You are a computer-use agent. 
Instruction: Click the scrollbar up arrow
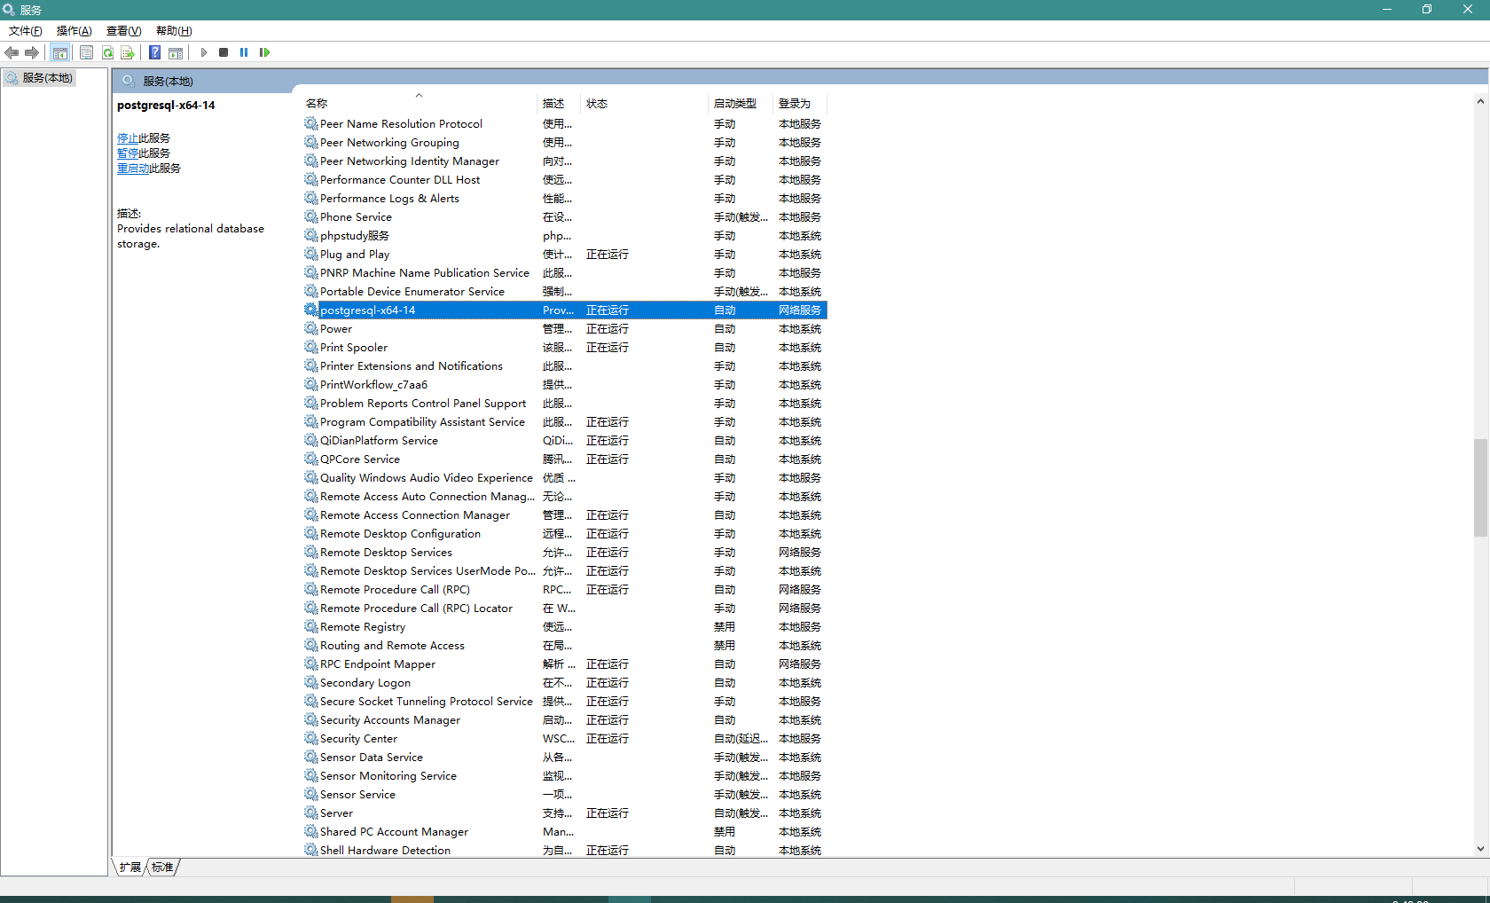tap(1480, 101)
